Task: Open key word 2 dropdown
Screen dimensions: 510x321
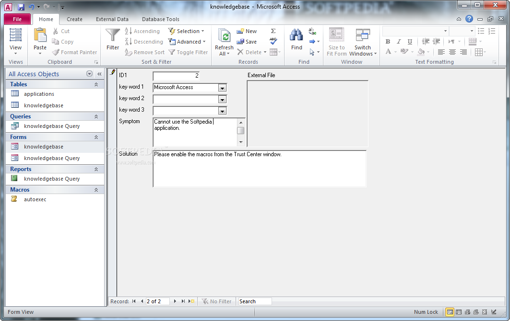Action: tap(222, 100)
